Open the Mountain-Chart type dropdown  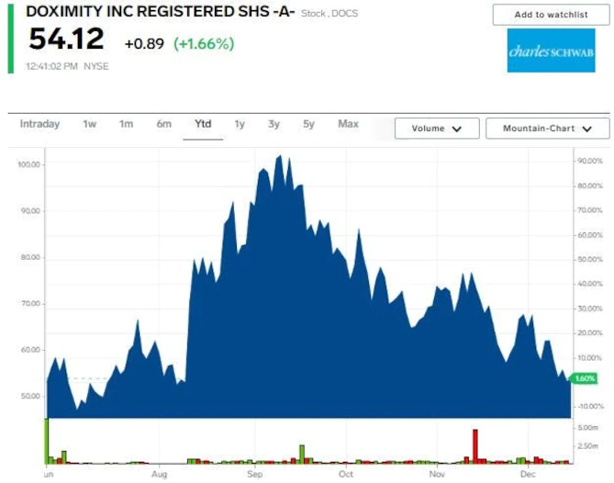pyautogui.click(x=547, y=129)
